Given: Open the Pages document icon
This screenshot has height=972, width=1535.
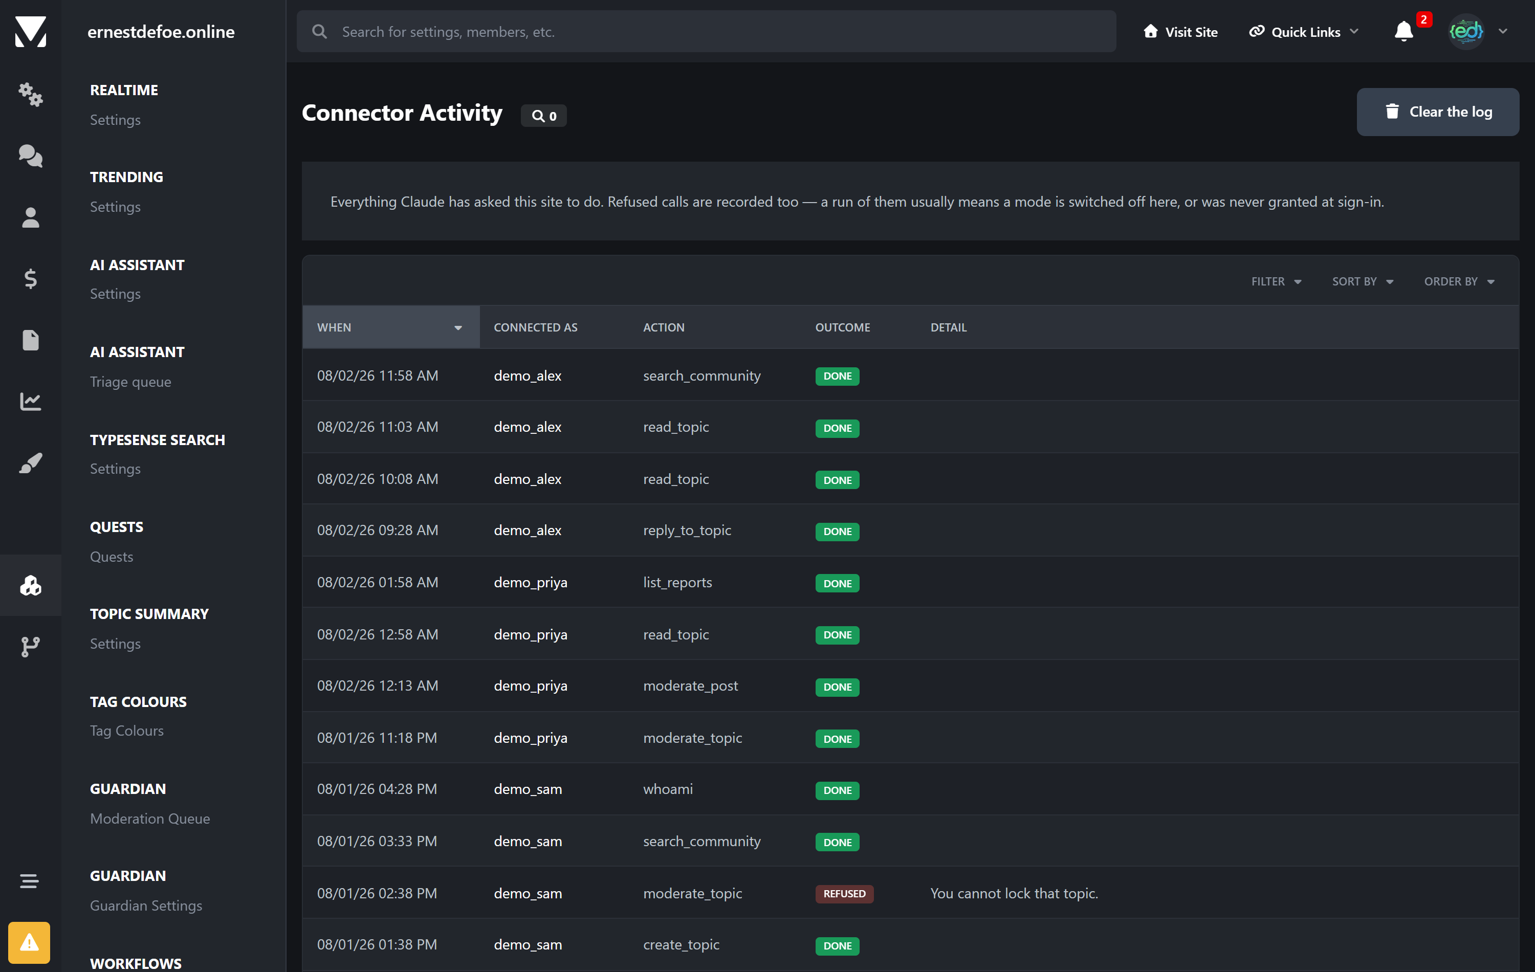Looking at the screenshot, I should click(x=30, y=340).
